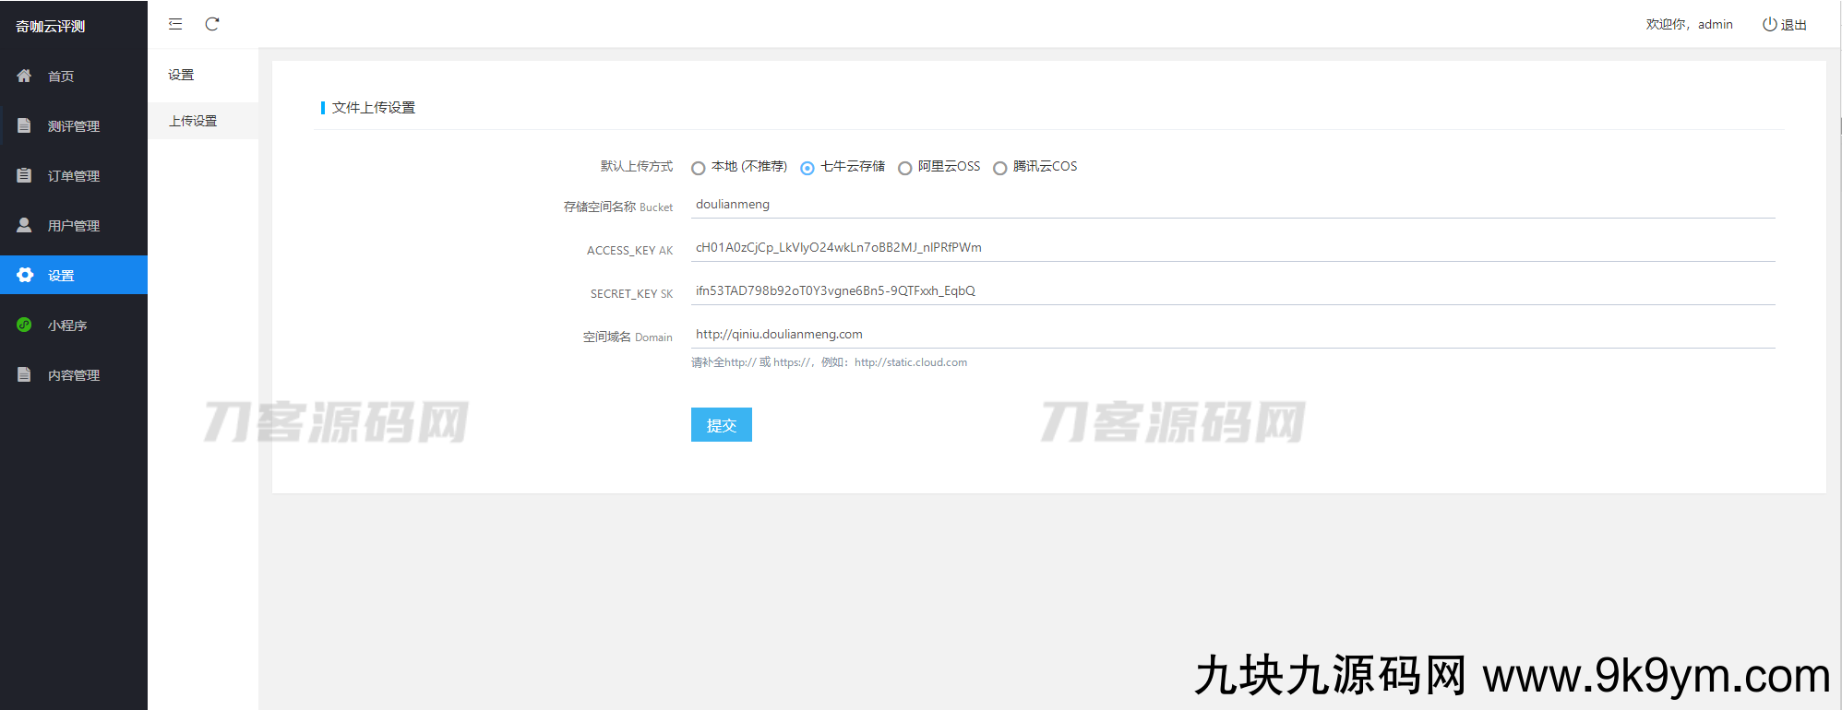Click the green 小程序 icon
This screenshot has height=710, width=1842.
click(x=25, y=325)
